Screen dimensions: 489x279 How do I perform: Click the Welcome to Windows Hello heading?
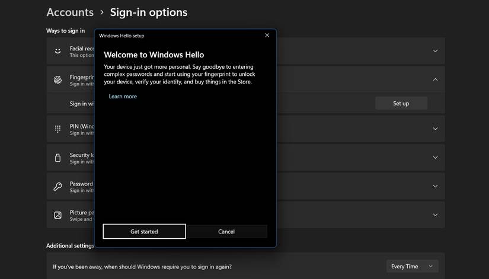pos(154,54)
